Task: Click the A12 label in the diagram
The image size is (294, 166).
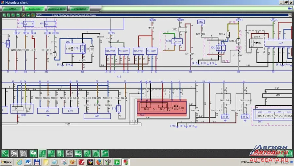Action: 119,76
